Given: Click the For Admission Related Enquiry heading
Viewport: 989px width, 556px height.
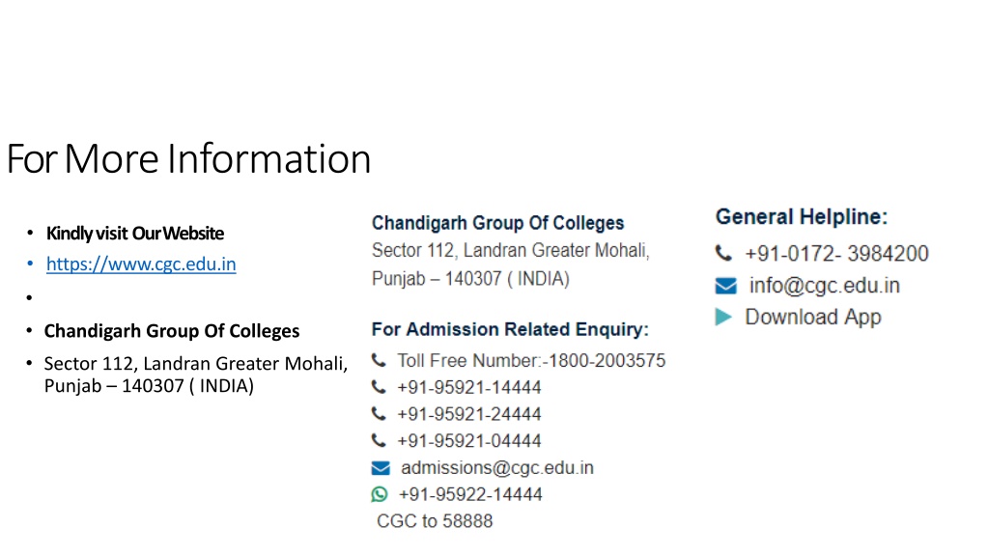Looking at the screenshot, I should pyautogui.click(x=510, y=329).
